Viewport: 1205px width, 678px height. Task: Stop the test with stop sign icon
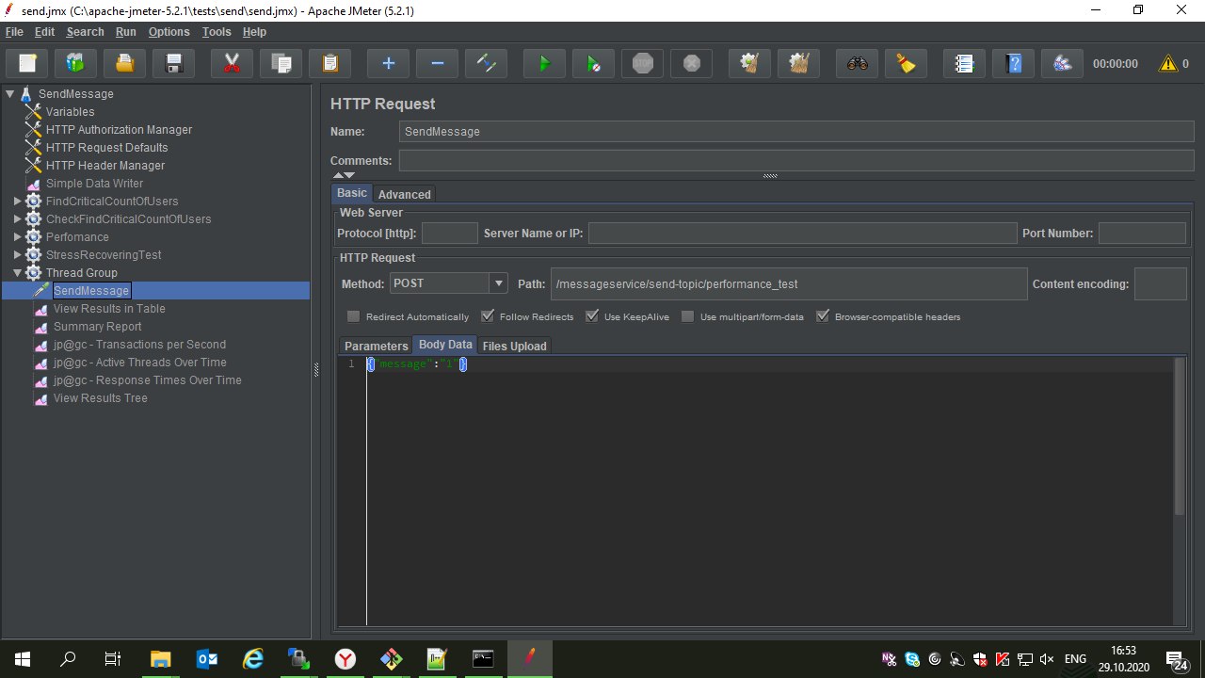[642, 64]
